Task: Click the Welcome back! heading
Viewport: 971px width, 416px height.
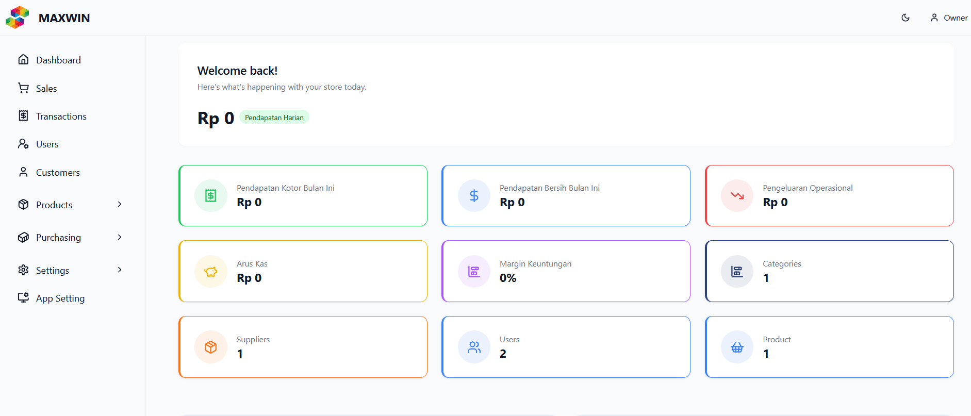Action: point(237,71)
